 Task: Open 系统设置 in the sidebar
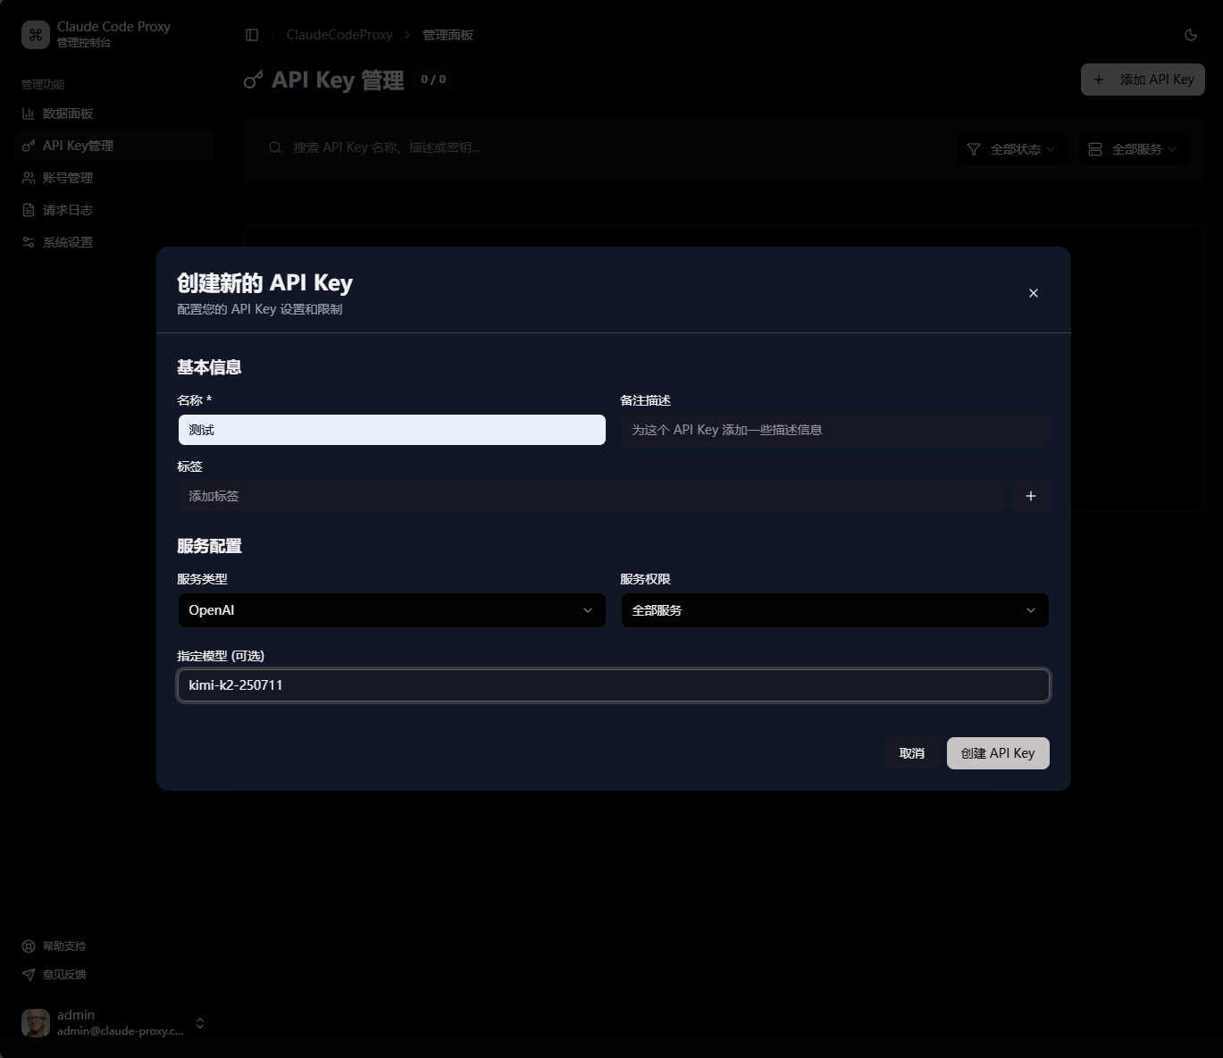tap(114, 242)
